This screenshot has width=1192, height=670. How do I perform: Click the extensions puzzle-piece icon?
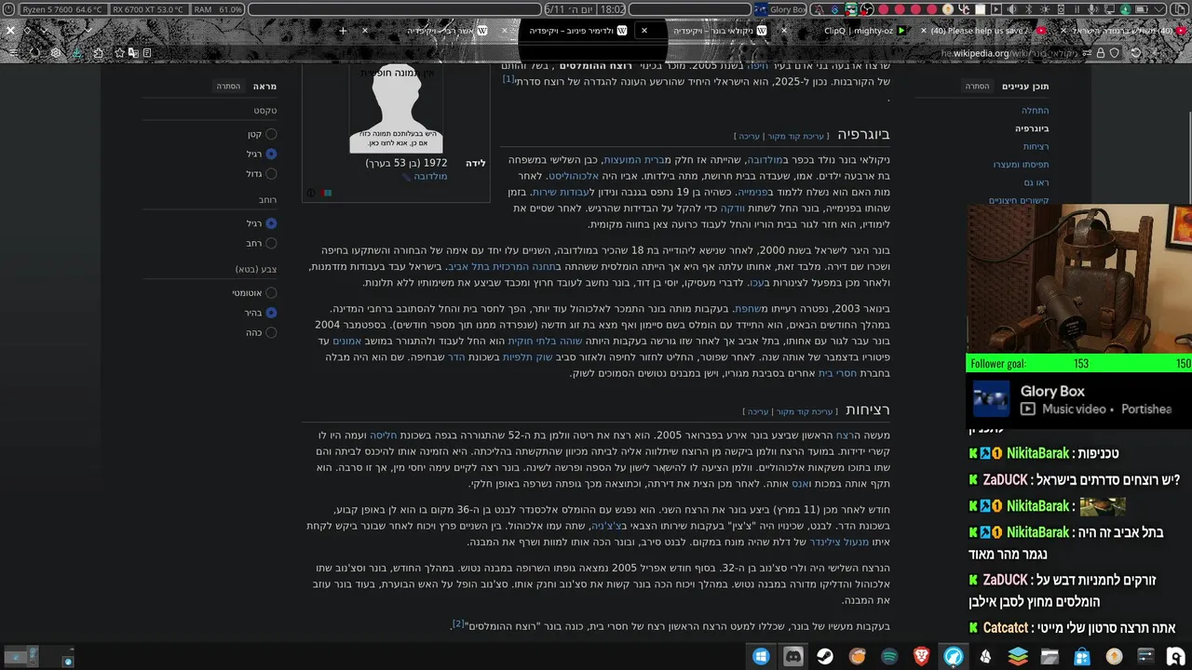(x=98, y=53)
